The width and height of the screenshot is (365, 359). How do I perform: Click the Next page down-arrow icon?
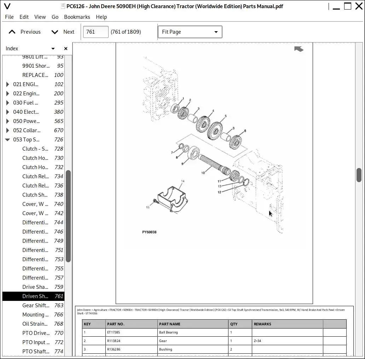point(55,32)
